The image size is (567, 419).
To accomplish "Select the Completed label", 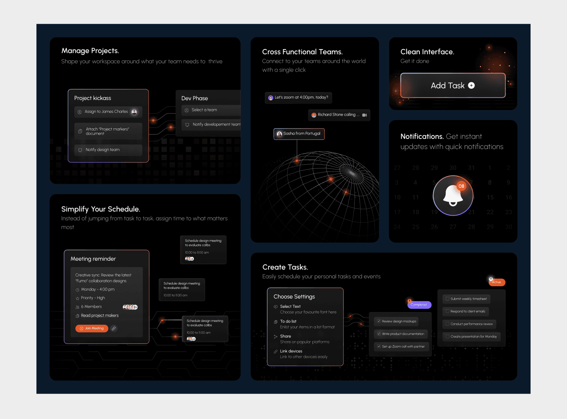I will (419, 304).
